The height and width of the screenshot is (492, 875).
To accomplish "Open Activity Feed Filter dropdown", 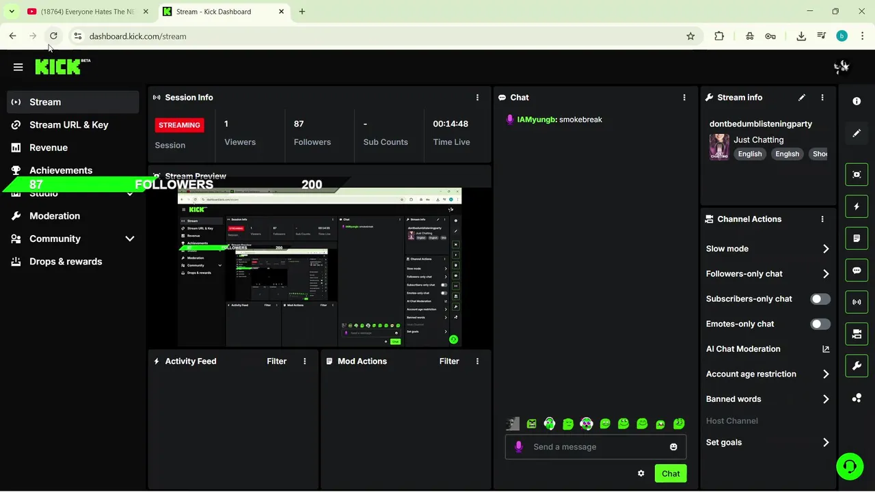I will [276, 361].
